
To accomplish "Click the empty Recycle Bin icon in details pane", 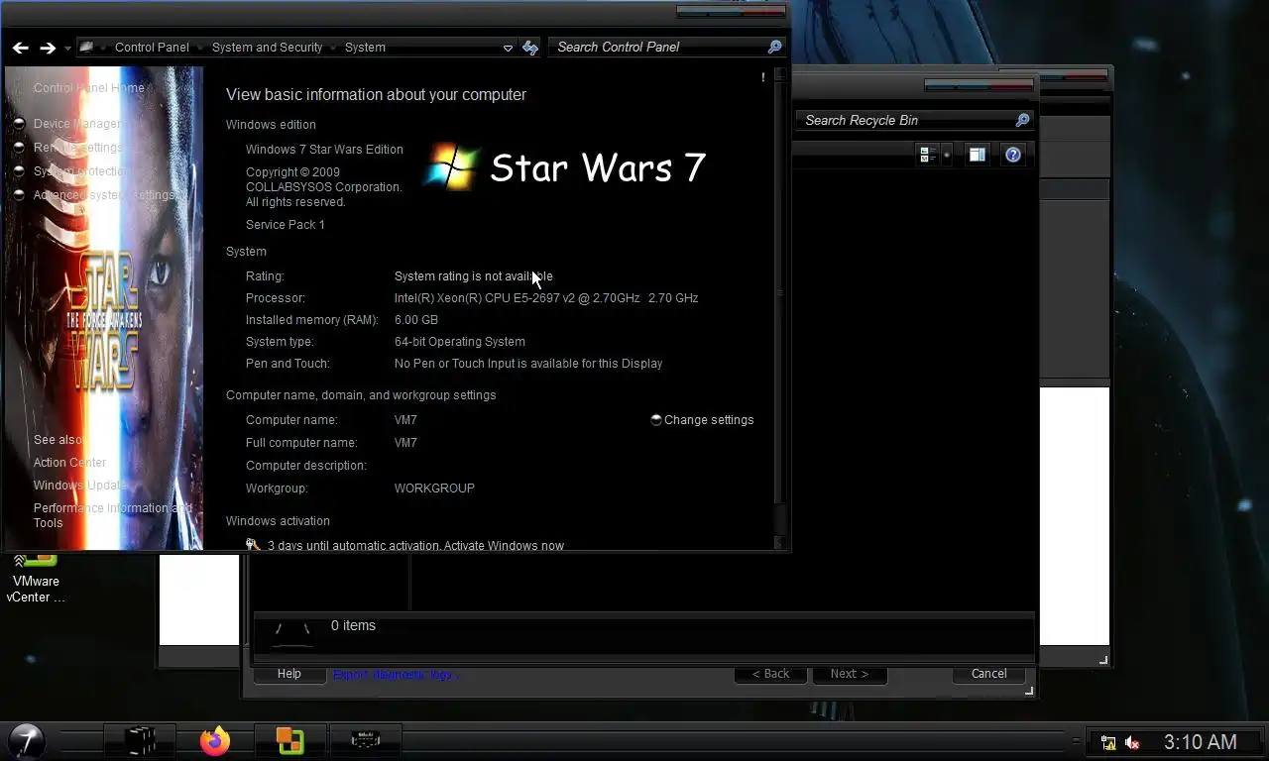I will tap(291, 633).
